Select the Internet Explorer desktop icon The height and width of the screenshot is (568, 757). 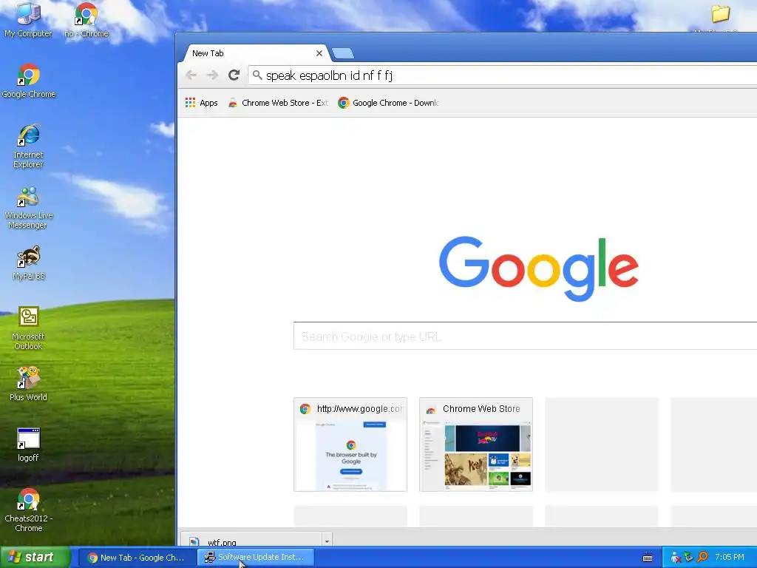tap(29, 146)
